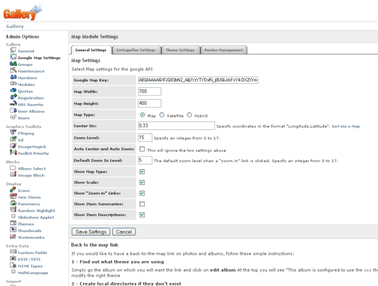The width and height of the screenshot is (378, 286).
Task: Click the Save Settings button
Action: click(x=91, y=232)
